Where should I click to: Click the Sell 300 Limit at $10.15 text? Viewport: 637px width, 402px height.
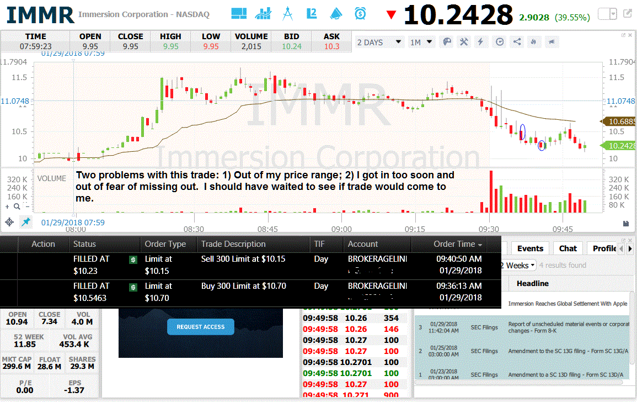point(243,259)
